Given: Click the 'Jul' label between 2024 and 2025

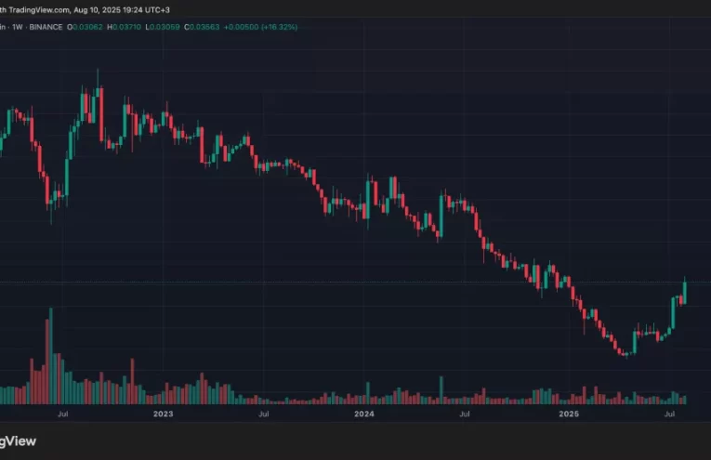Looking at the screenshot, I should pos(465,414).
